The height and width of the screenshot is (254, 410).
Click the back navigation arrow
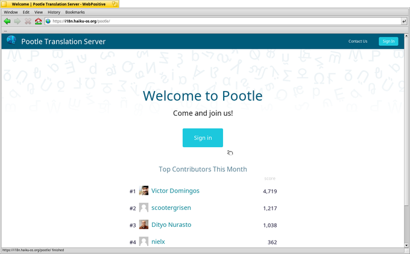[7, 21]
